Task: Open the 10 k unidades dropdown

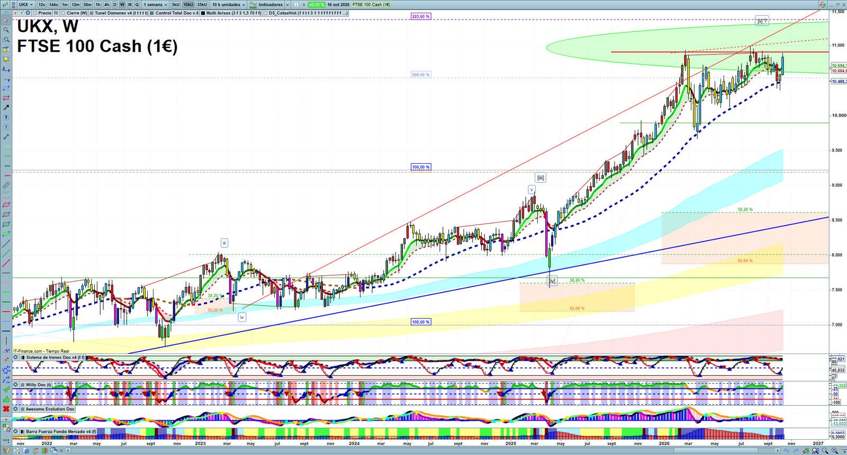Action: pyautogui.click(x=229, y=5)
